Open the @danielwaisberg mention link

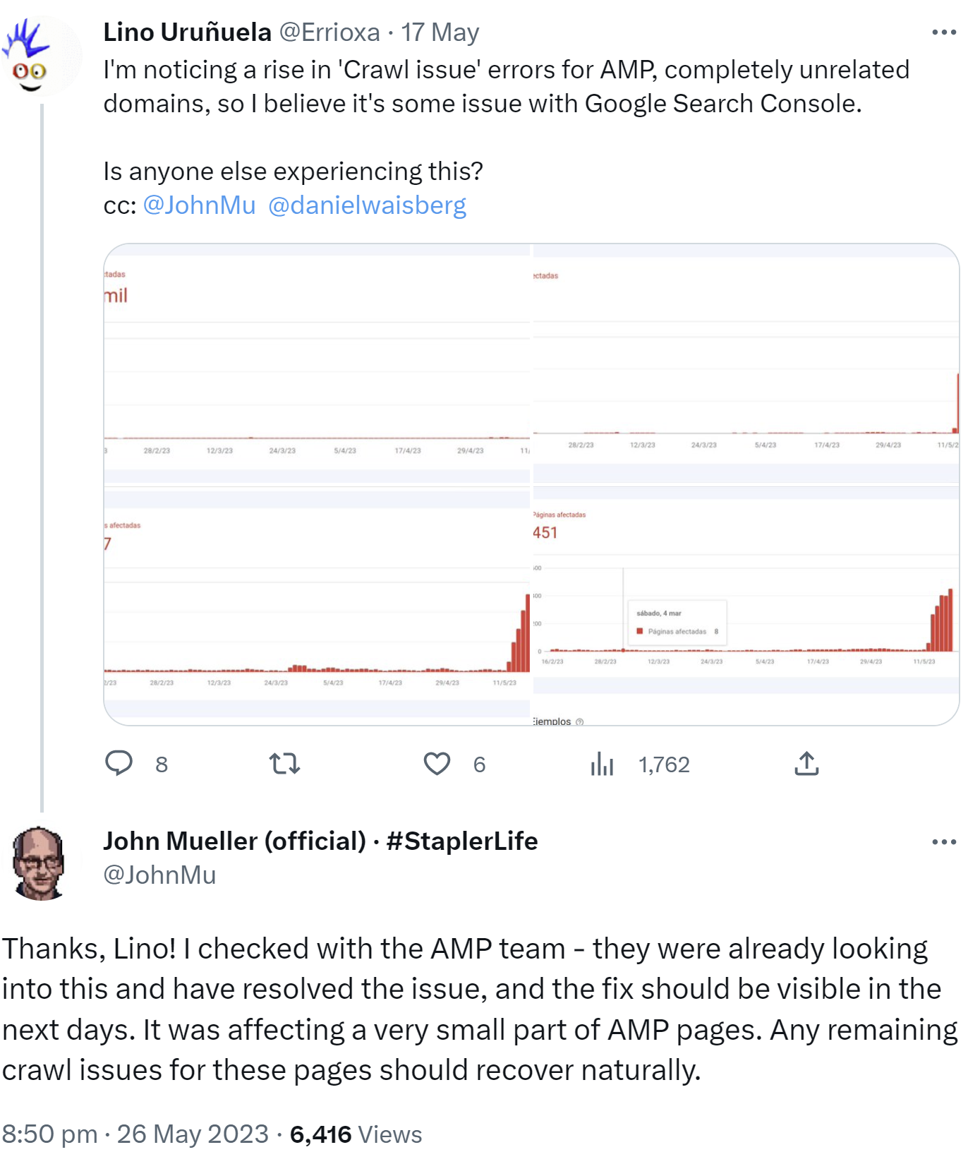coord(368,205)
